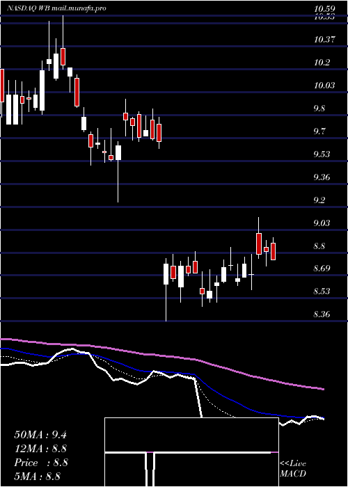348x487 pixels.
Task: Click the last red candlestick on the right
Action: pyautogui.click(x=273, y=251)
